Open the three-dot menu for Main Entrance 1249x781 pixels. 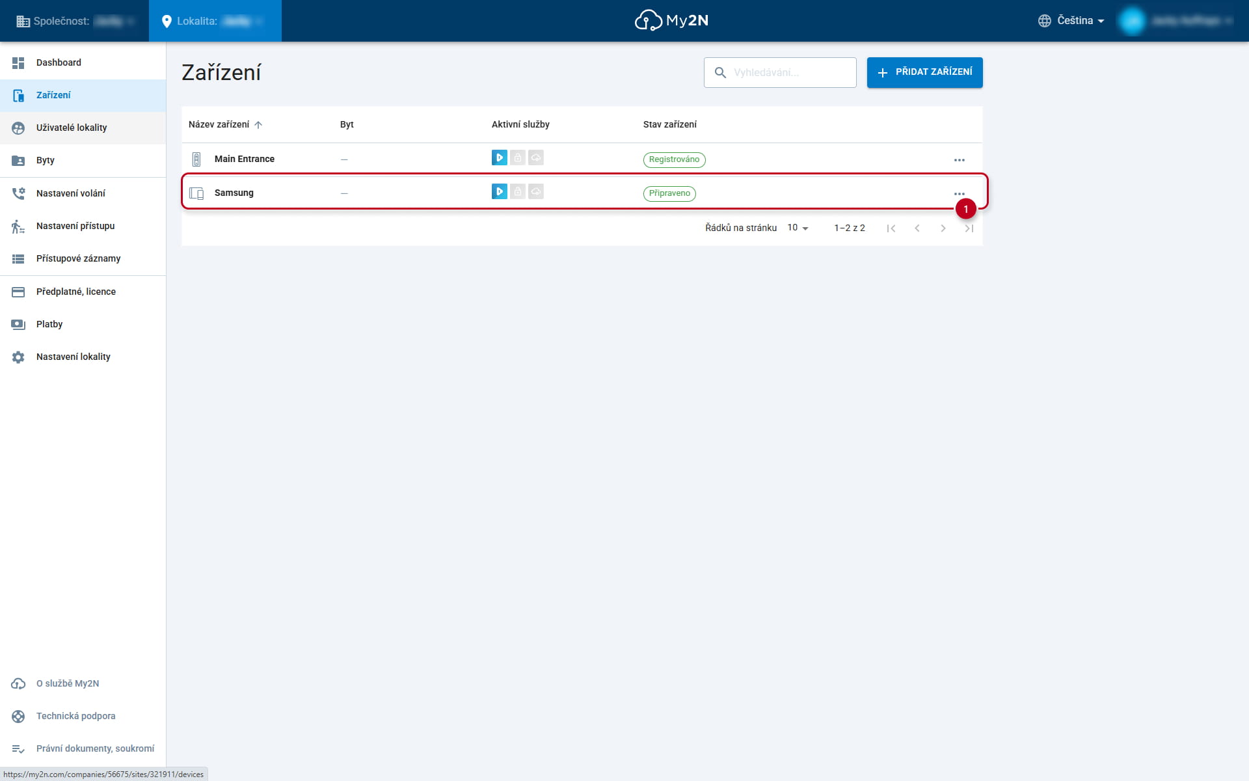pos(959,159)
